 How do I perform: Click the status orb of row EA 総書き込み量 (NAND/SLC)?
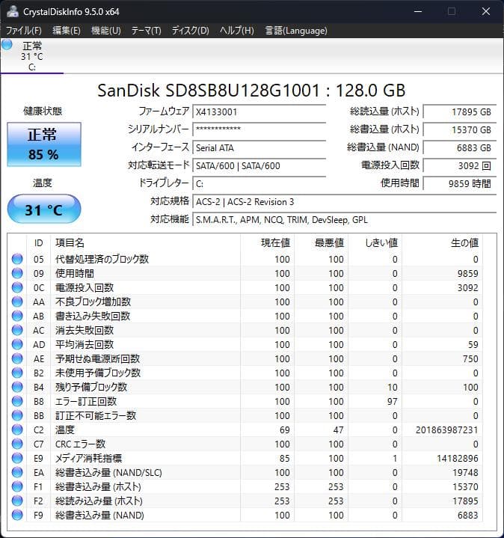click(x=17, y=472)
